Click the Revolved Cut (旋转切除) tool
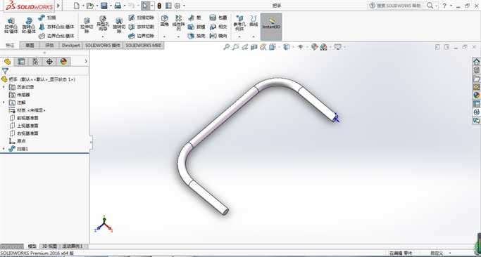481x257 pixels. (119, 25)
